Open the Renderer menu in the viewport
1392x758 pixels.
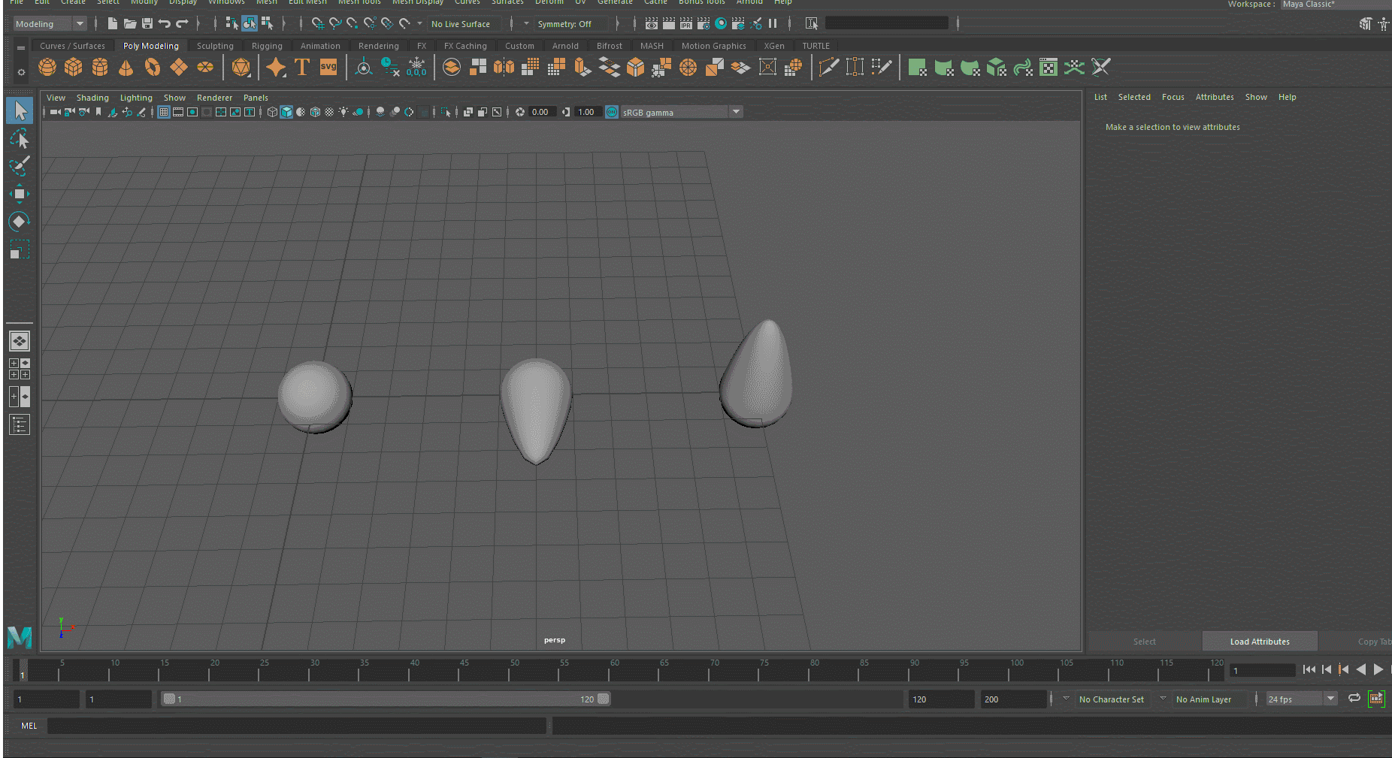(214, 97)
